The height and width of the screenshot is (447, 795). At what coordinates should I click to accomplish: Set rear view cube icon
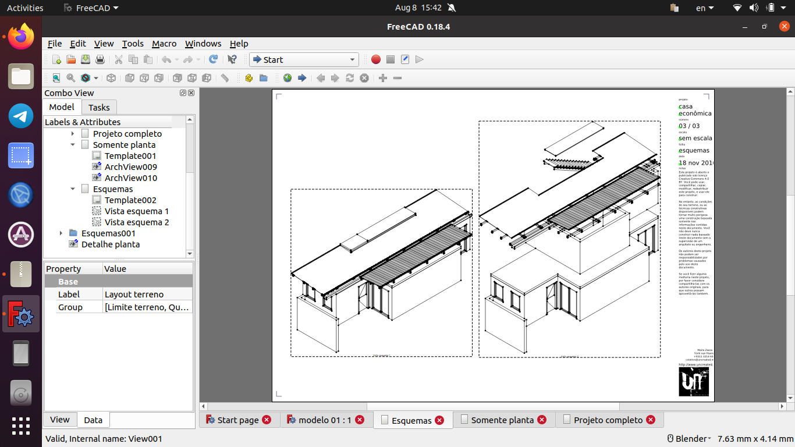coord(178,78)
